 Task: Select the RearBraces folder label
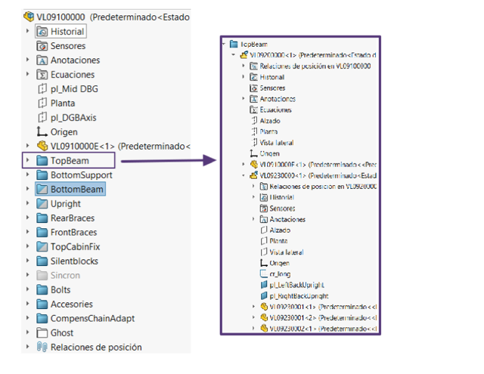pos(73,218)
